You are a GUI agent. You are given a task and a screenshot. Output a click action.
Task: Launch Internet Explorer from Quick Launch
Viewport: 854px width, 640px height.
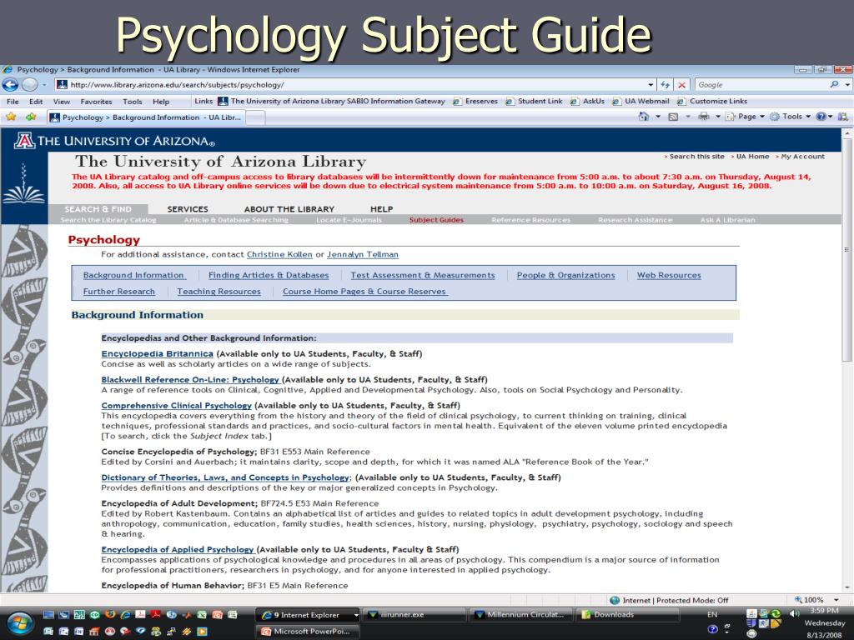coord(125,614)
